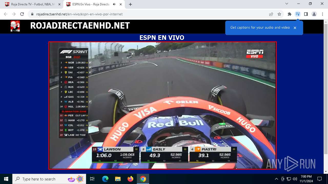The height and width of the screenshot is (184, 328).
Task: Mute the ESPN En Vivo tab audio
Action: (x=114, y=4)
